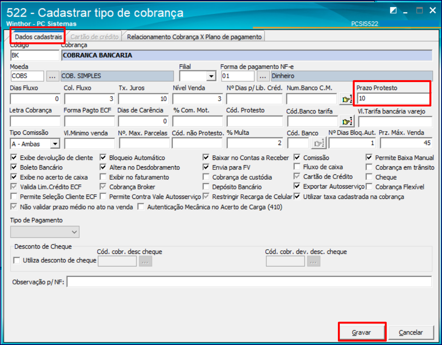Focus Nº Dias p/ Lib. Créd. field
This screenshot has width=442, height=345.
pyautogui.click(x=254, y=99)
